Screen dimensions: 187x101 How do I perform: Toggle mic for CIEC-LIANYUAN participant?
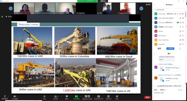[x=180, y=18]
